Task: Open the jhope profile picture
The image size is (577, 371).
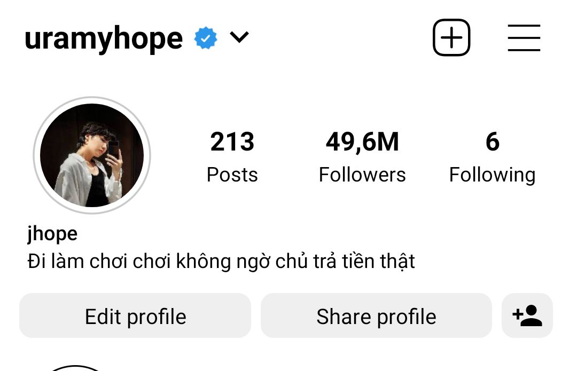Action: (x=92, y=155)
